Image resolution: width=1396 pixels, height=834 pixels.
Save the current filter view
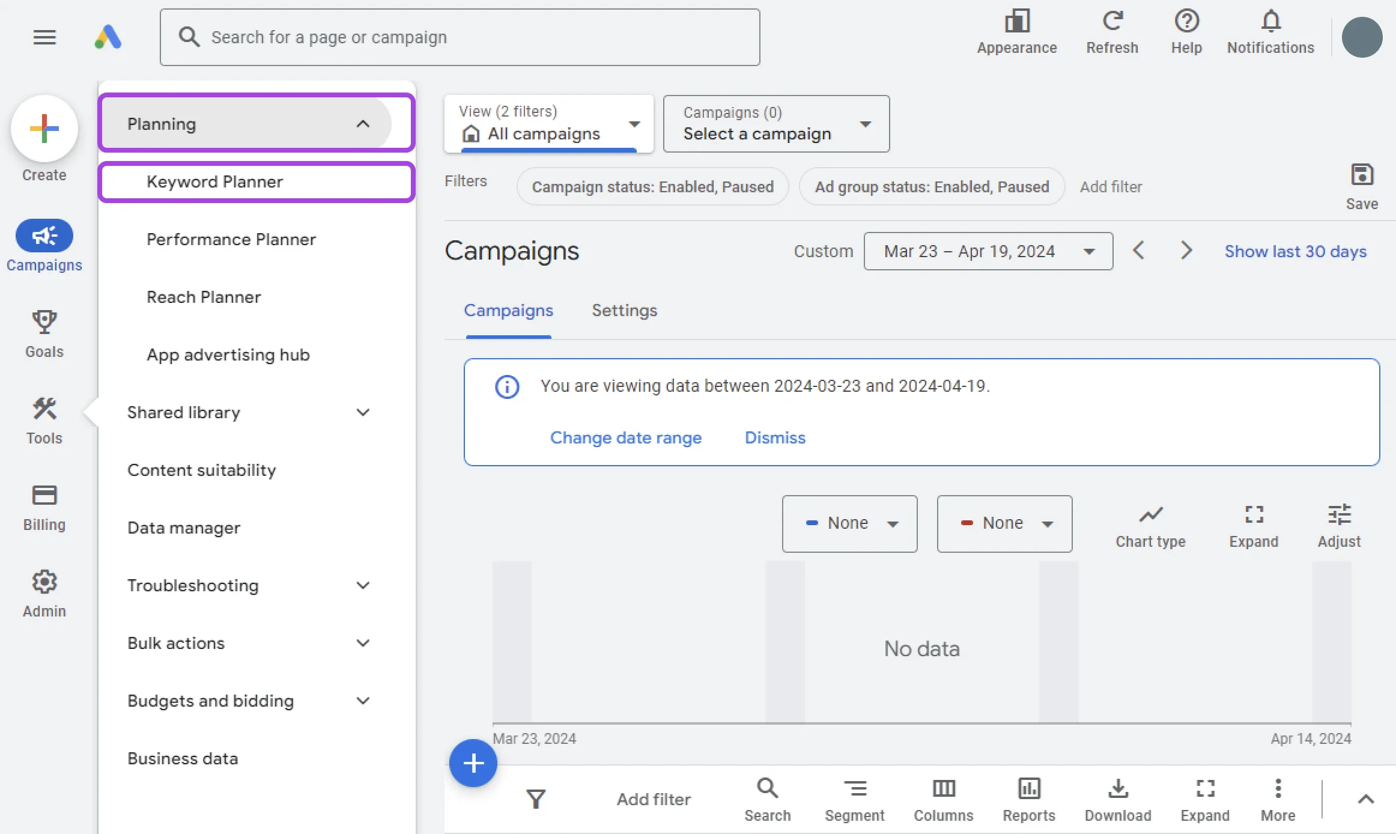click(1362, 186)
